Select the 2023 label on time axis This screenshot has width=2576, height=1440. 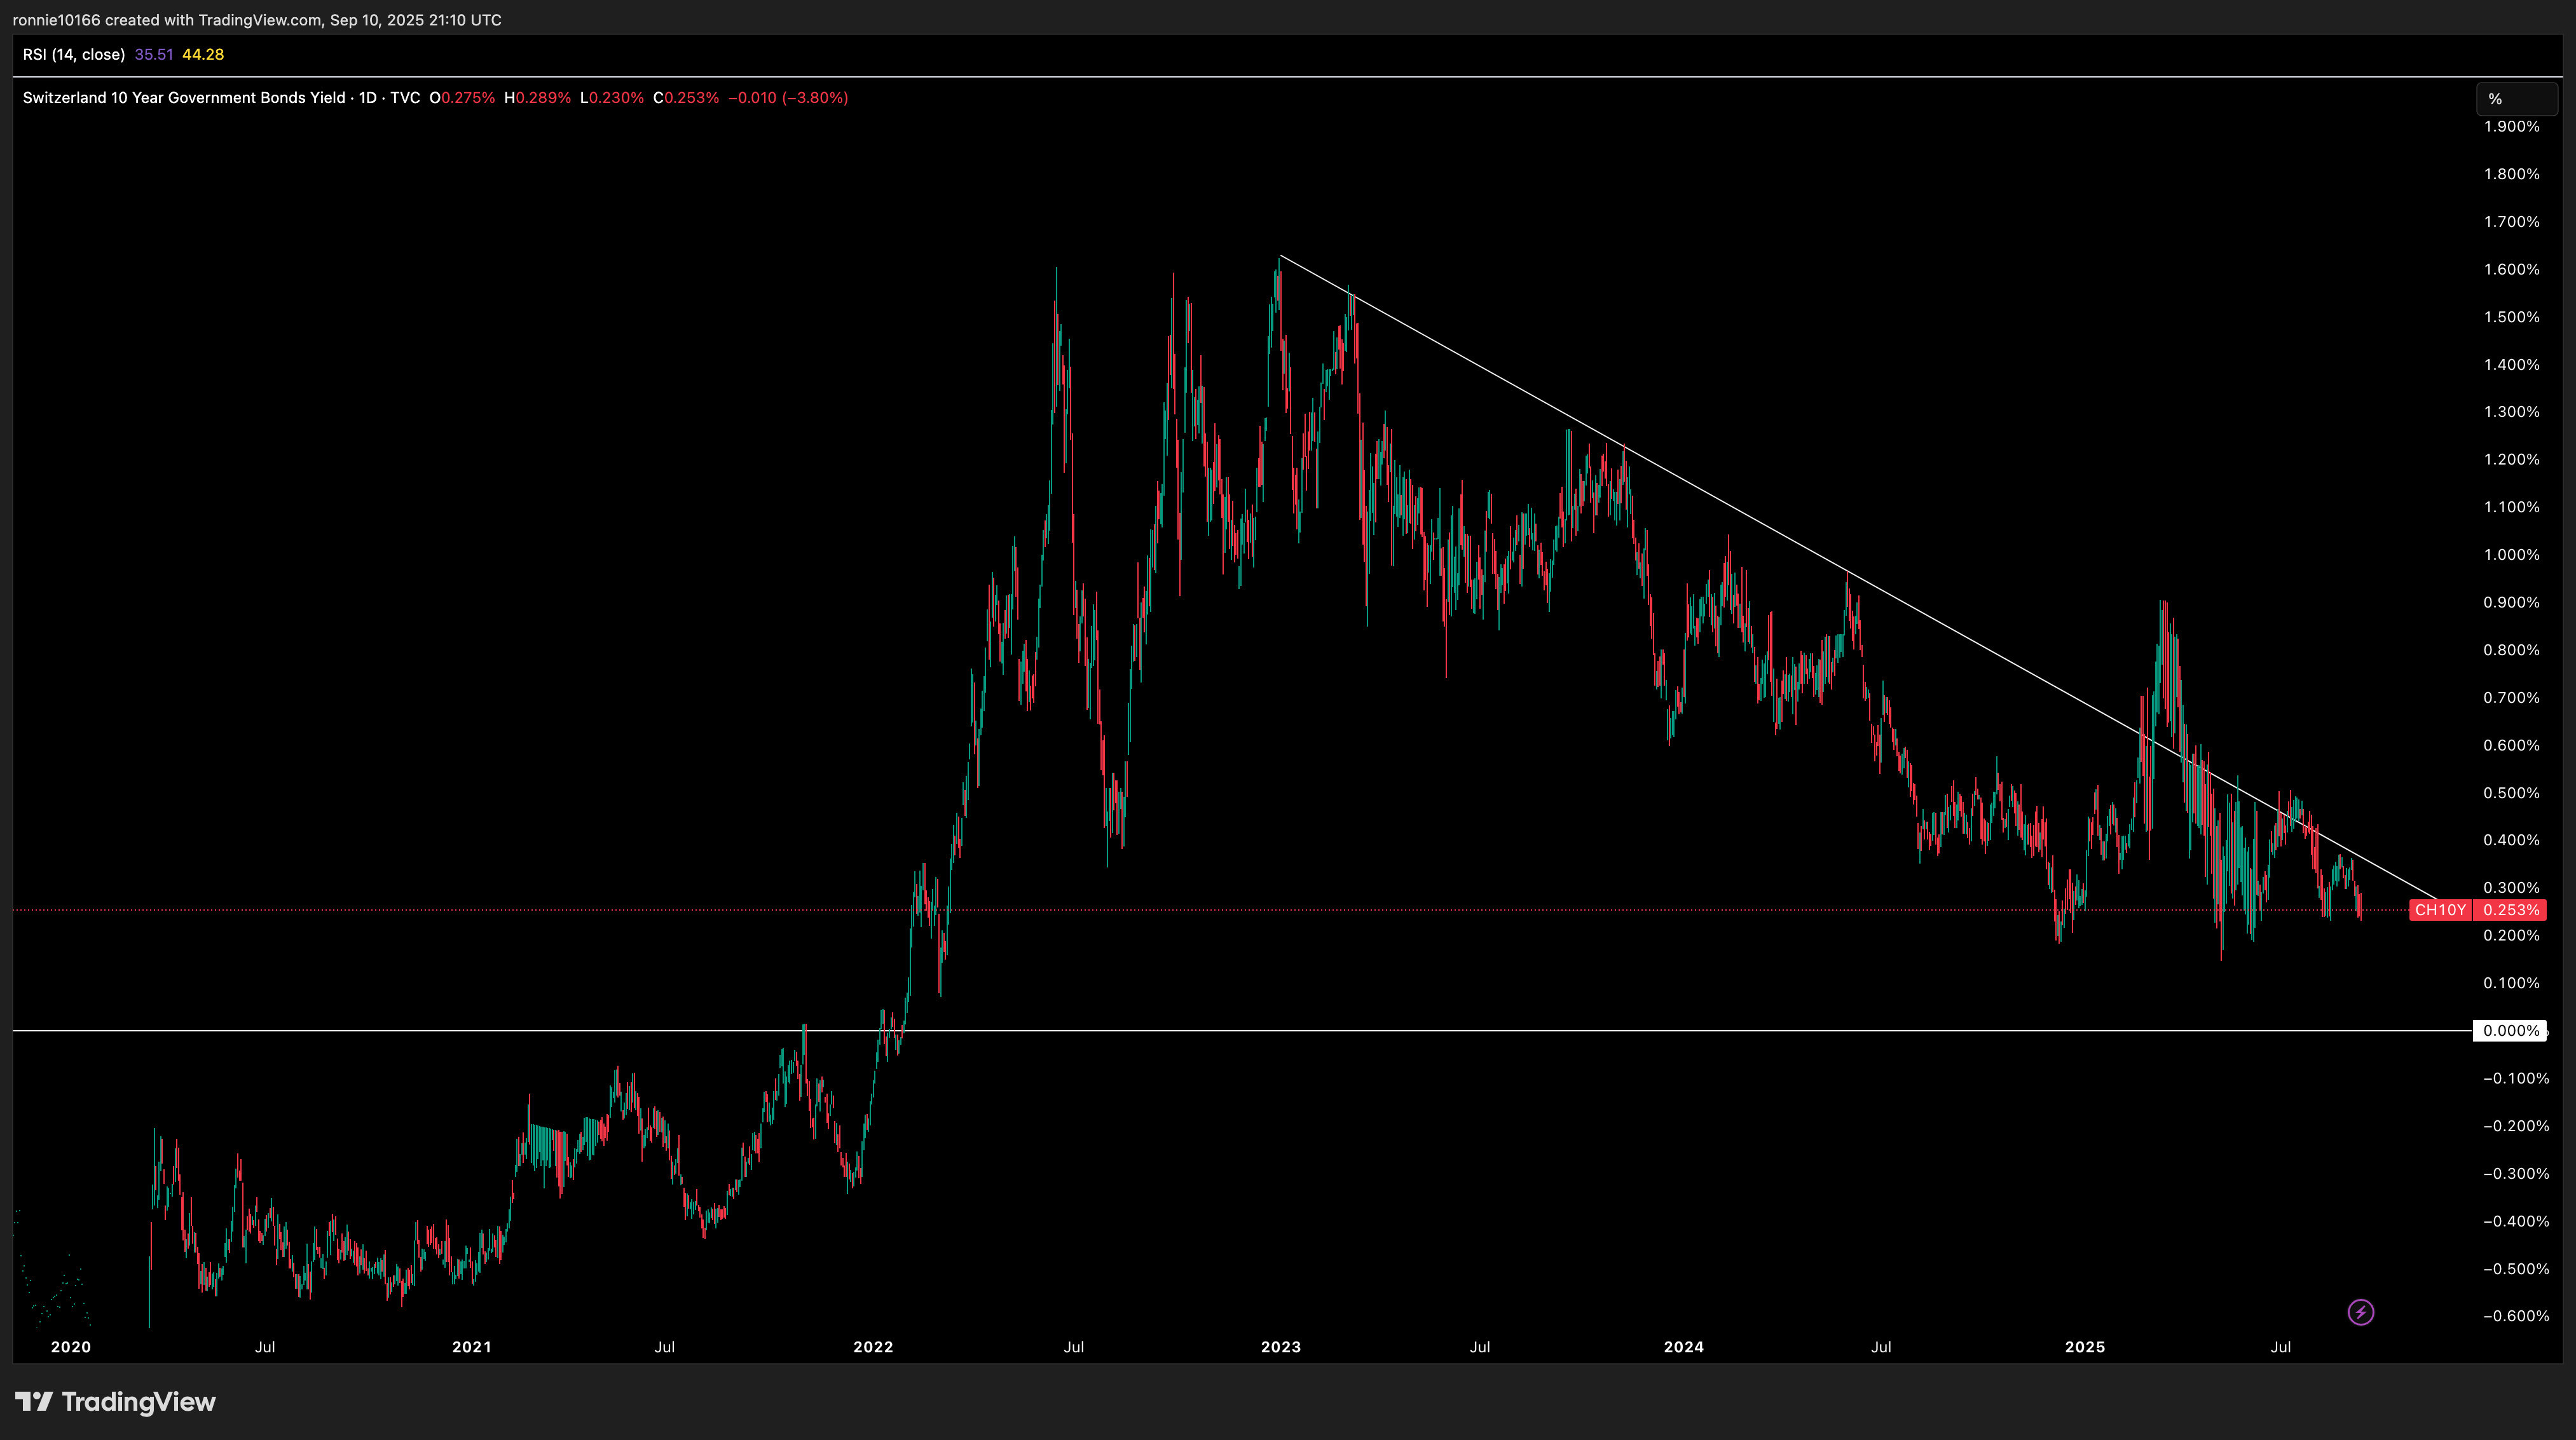pos(1280,1347)
